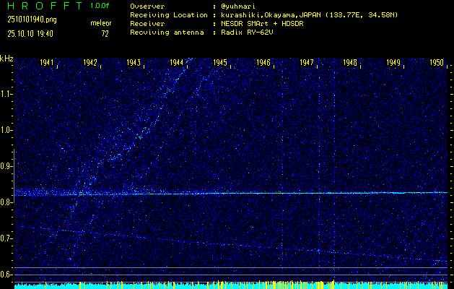Click the 0.6 frequency axis label

(x=6, y=275)
